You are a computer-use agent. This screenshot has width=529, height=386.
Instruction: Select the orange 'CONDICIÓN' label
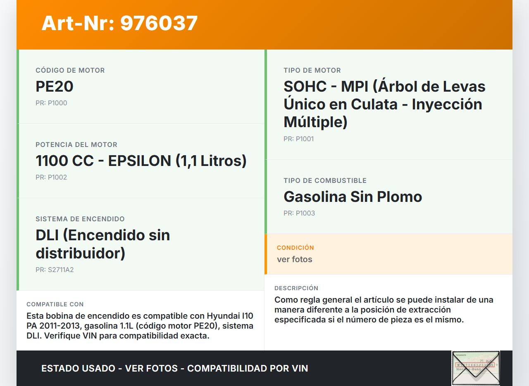point(295,248)
